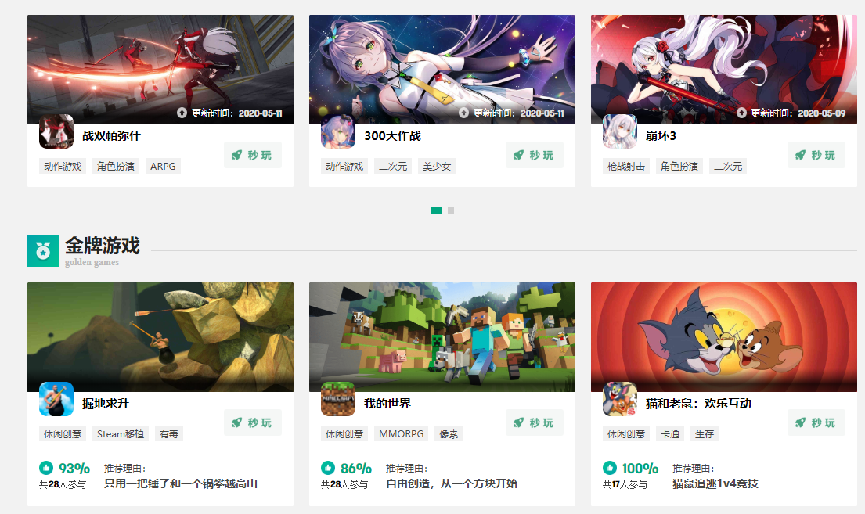Open the Steam移植 tag
865x514 pixels.
click(x=121, y=434)
